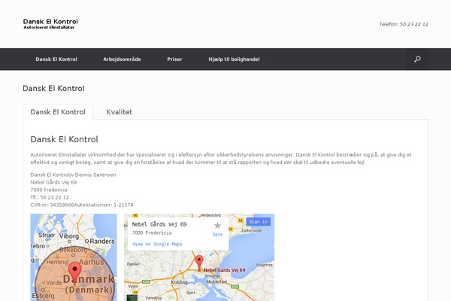This screenshot has width=451, height=301.
Task: Click the red marker on Fredericia map
Action: click(x=199, y=263)
